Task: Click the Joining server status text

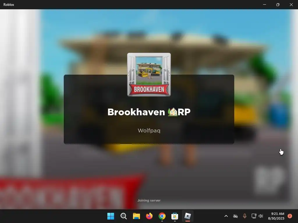Action: tap(149, 200)
